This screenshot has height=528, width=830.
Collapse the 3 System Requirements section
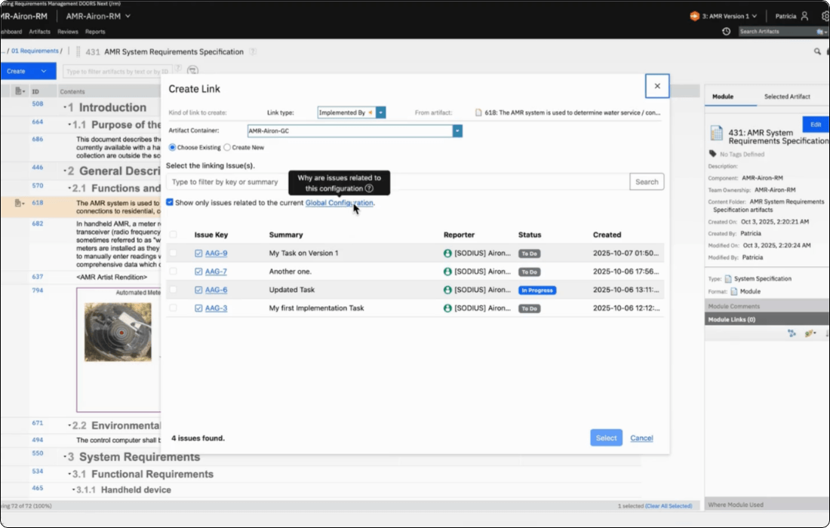[x=65, y=456]
